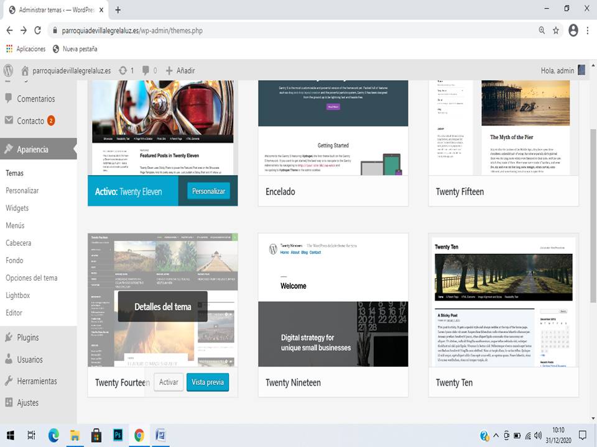The width and height of the screenshot is (597, 447).
Task: Click Vista previa for Twenty Fourteen
Action: pos(208,382)
